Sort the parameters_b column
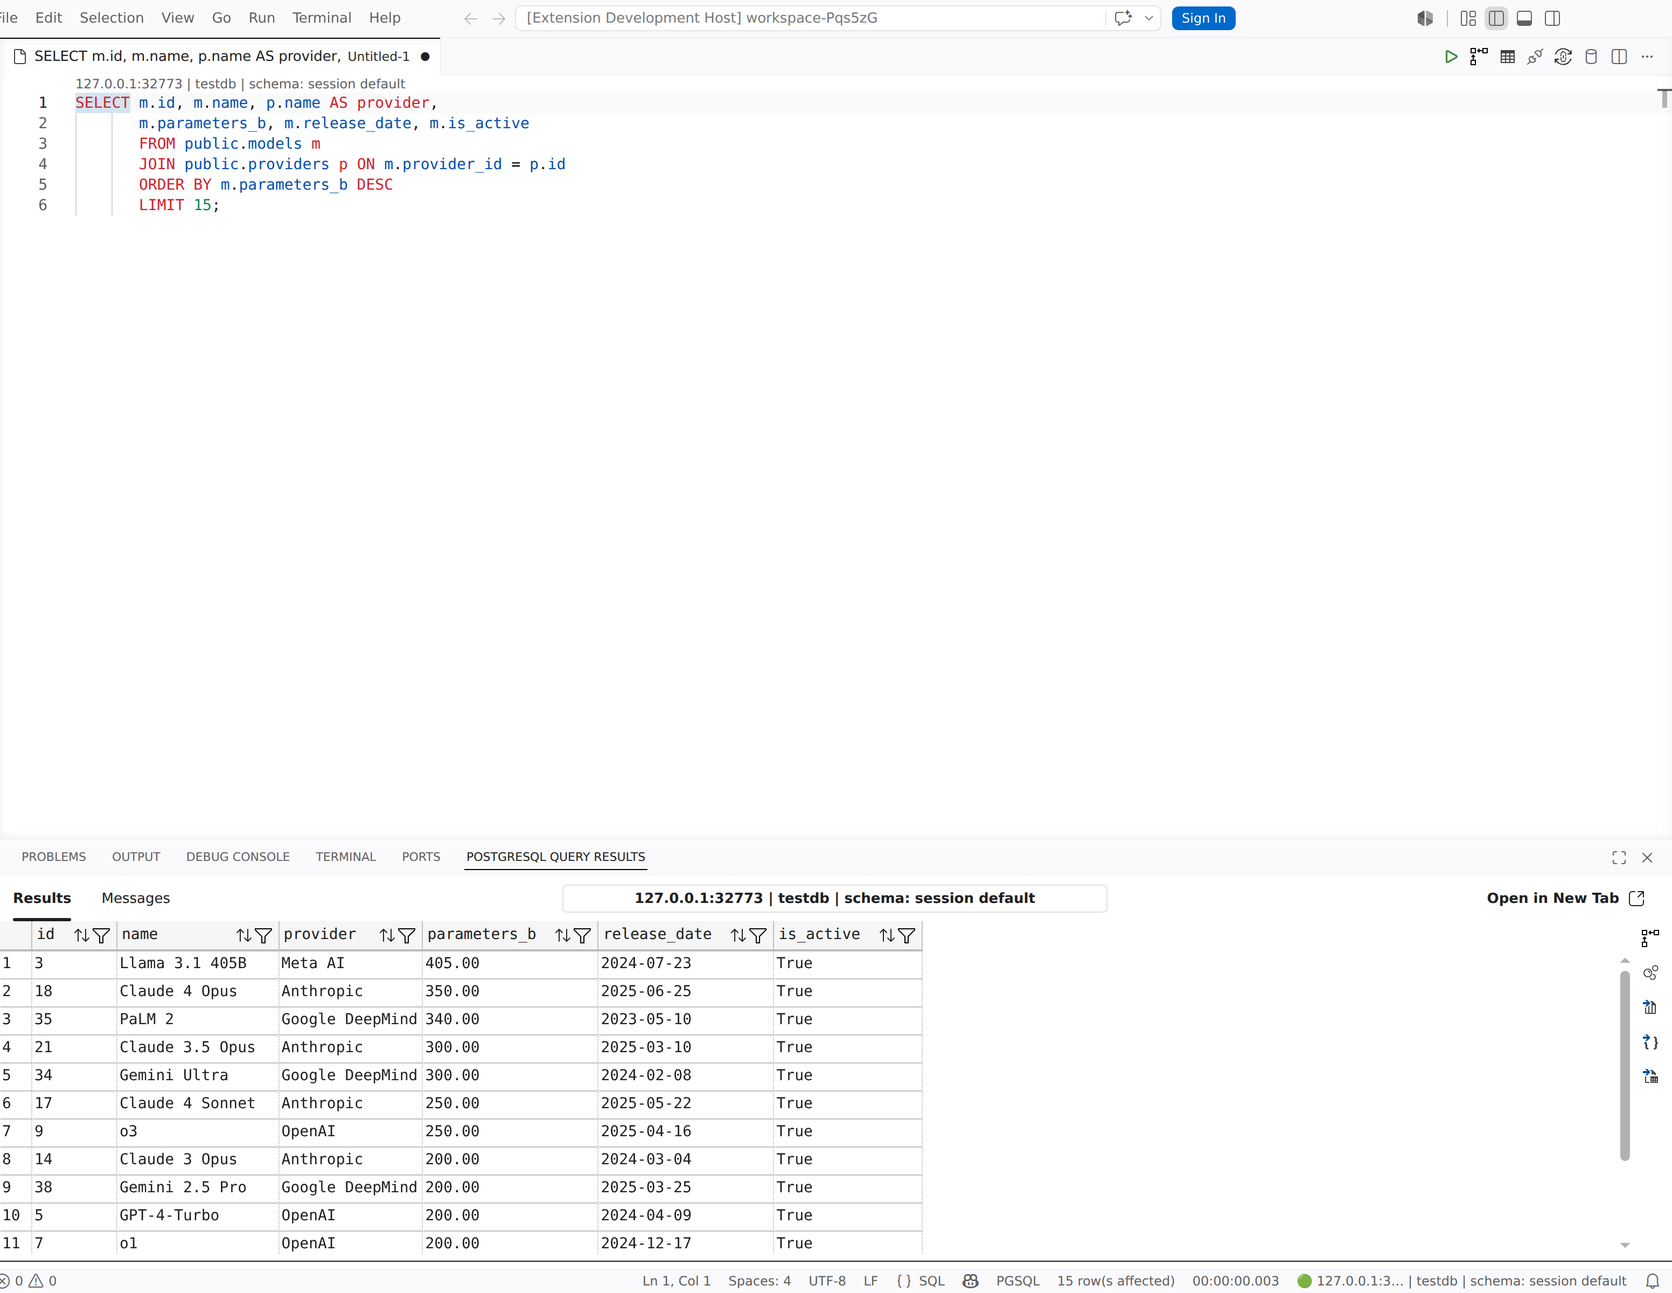This screenshot has height=1293, width=1672. pyautogui.click(x=563, y=935)
